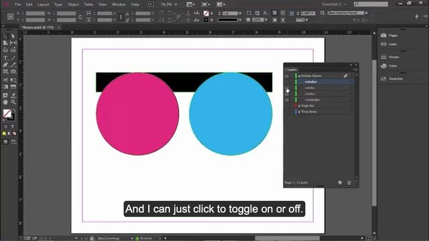The width and height of the screenshot is (429, 241).
Task: Select the Content Placer tool
Action: 13,50
